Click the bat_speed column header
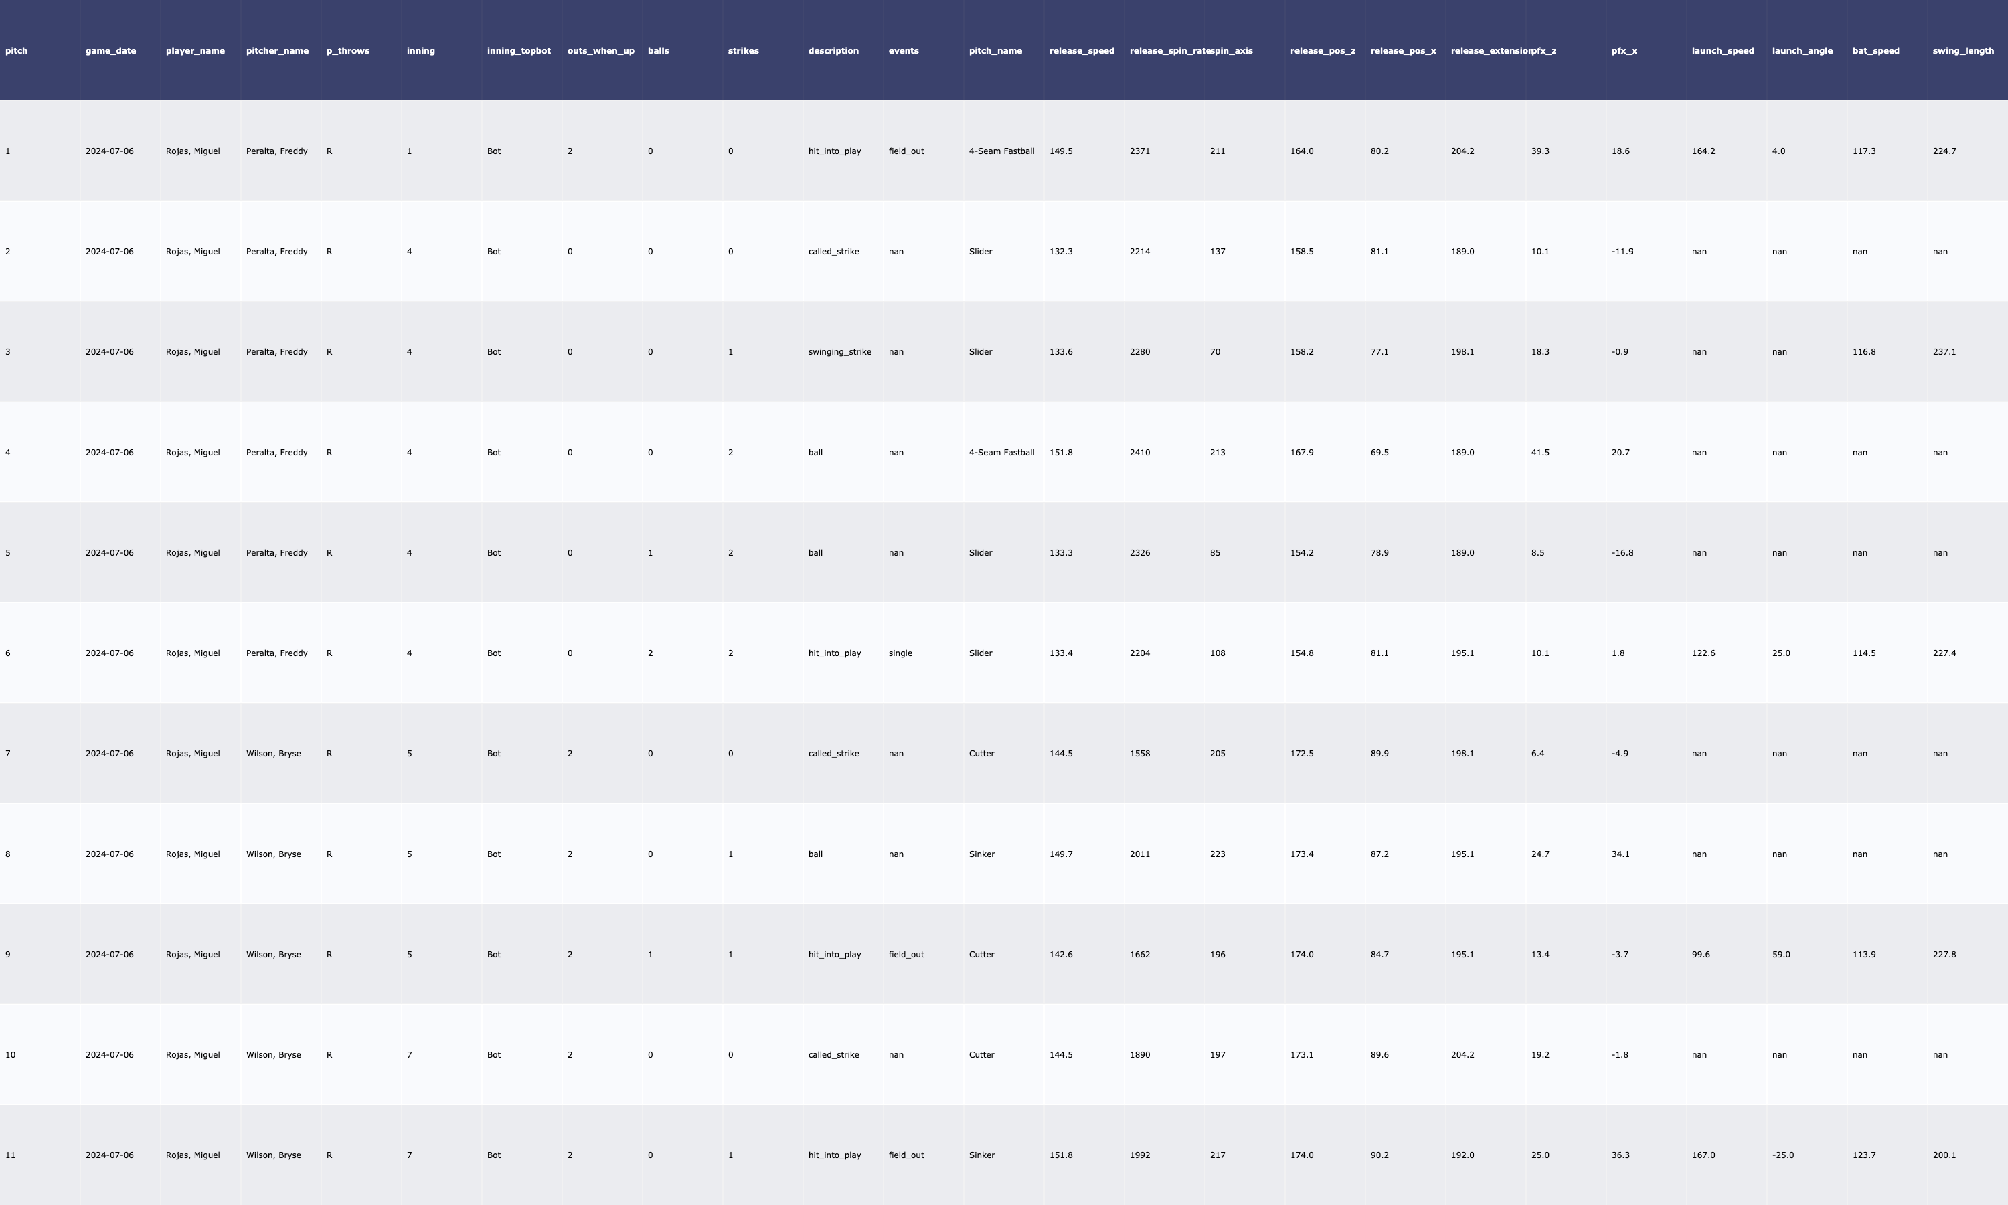The image size is (2008, 1205). (1875, 50)
